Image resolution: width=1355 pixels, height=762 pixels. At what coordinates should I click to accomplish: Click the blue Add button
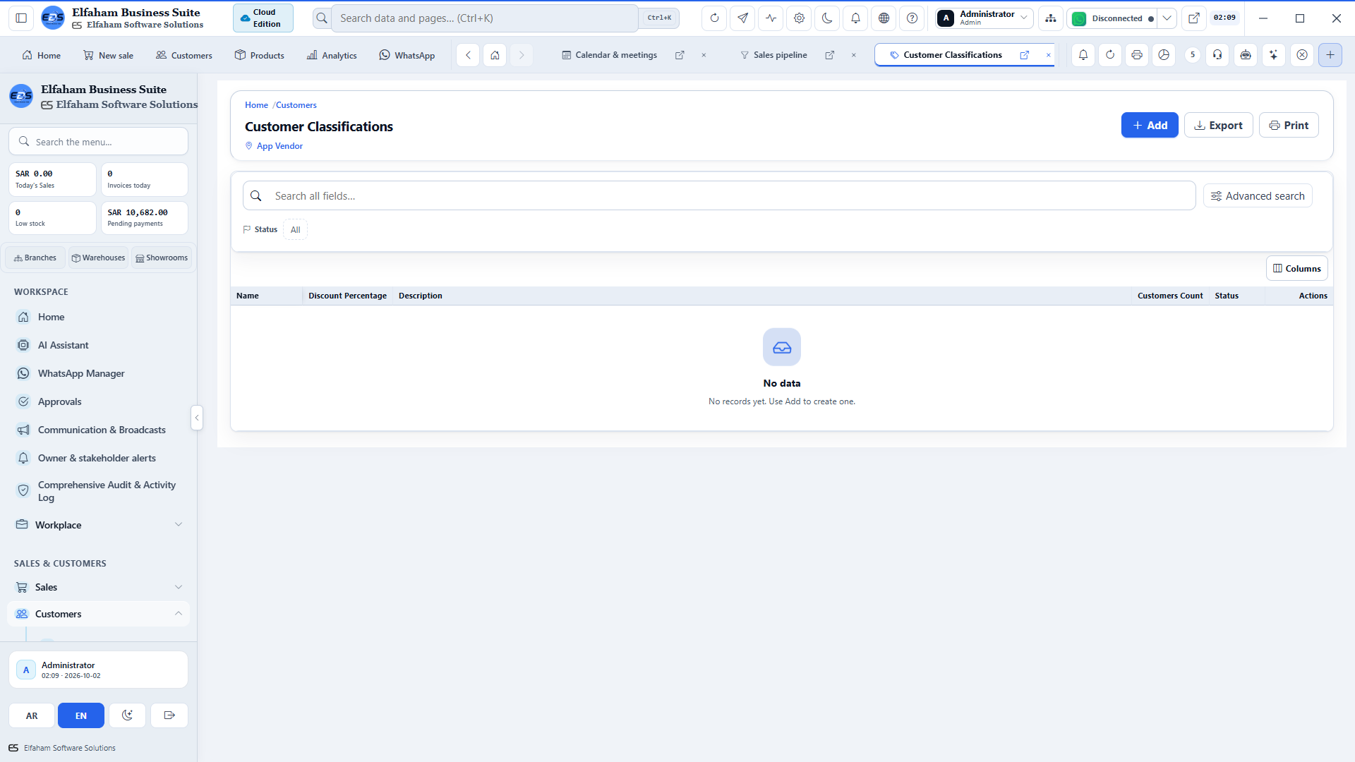(x=1150, y=126)
